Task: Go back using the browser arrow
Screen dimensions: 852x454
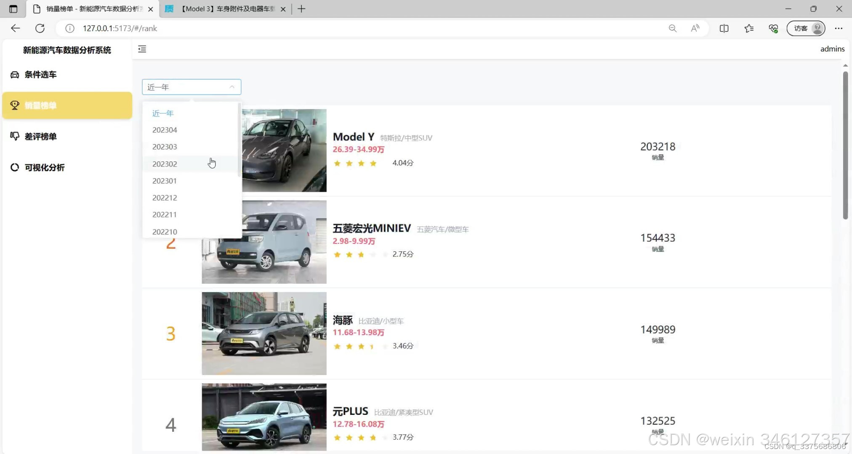Action: (16, 28)
